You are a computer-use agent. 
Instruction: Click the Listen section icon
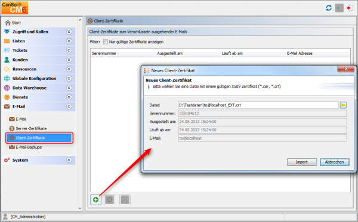pos(7,41)
